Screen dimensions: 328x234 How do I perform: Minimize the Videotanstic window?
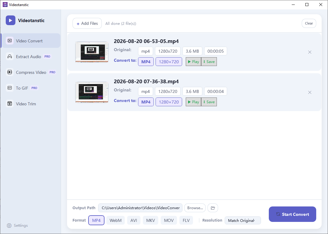[293, 5]
